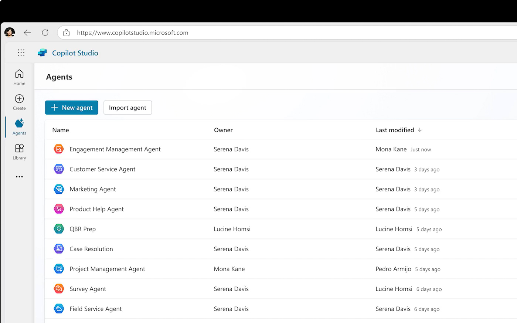The image size is (517, 323).
Task: Click the QBR Prep agent icon
Action: click(59, 229)
